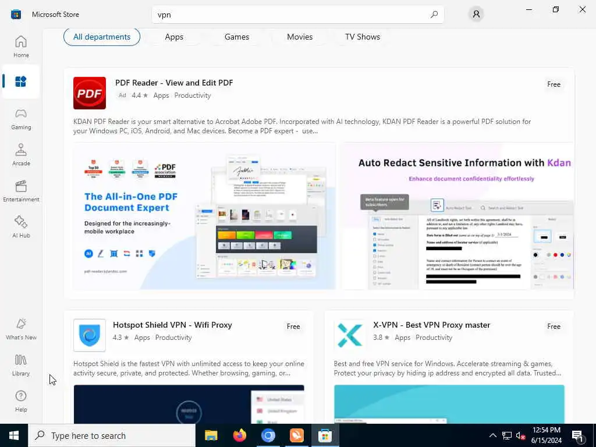
Task: Open the Gaming sidebar section
Action: 21,119
